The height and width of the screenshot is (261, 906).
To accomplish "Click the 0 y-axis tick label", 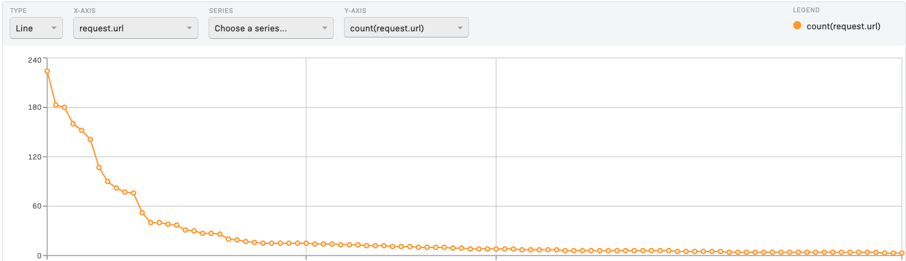I will [39, 256].
